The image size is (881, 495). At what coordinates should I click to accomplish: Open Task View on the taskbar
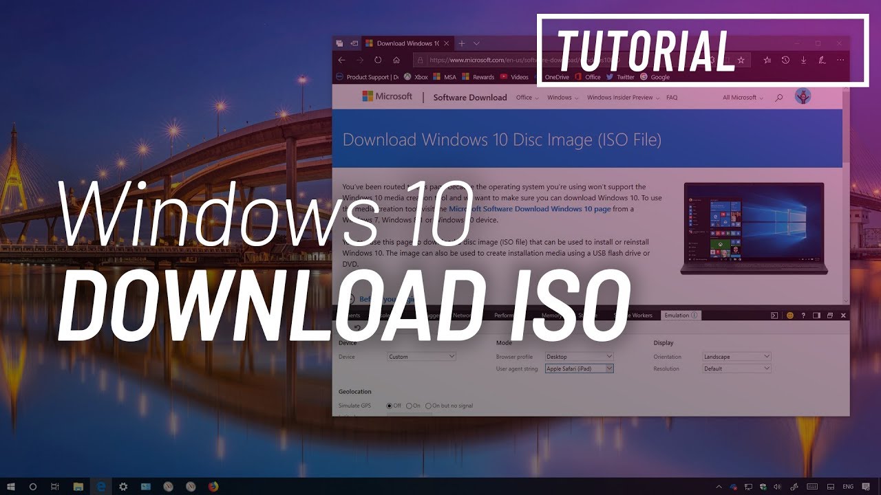point(54,486)
